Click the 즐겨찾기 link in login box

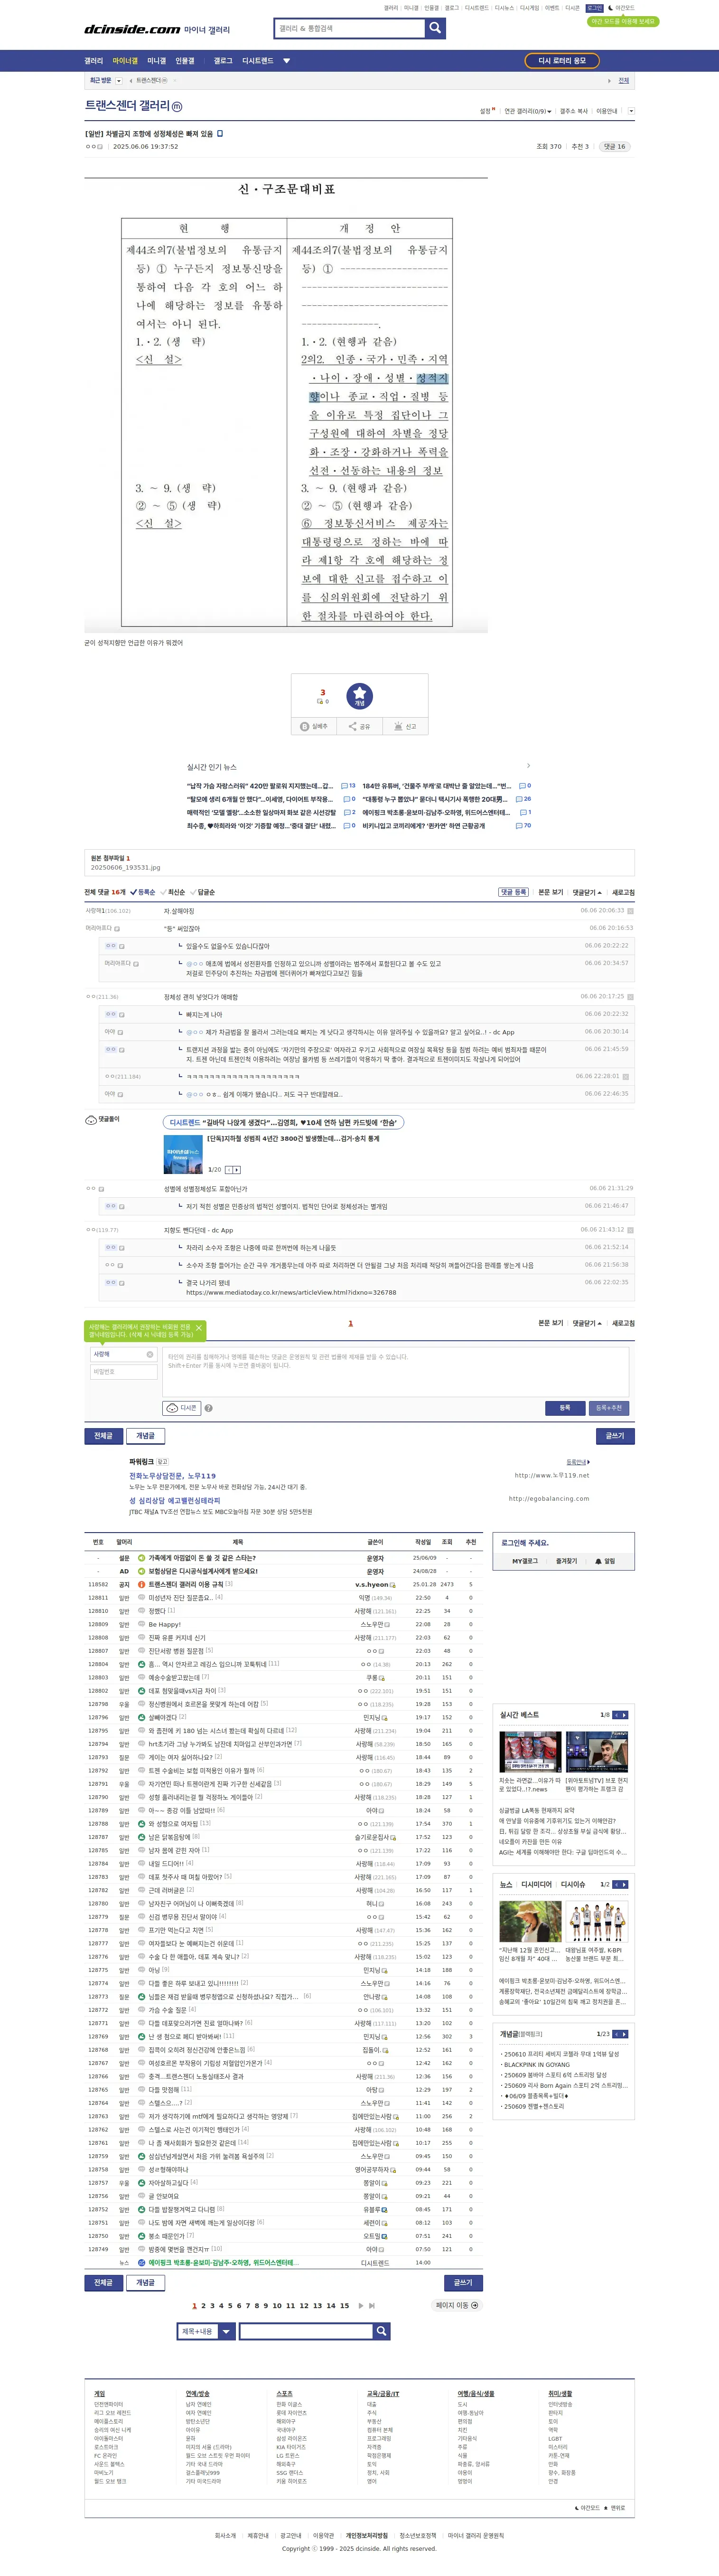tap(566, 1561)
